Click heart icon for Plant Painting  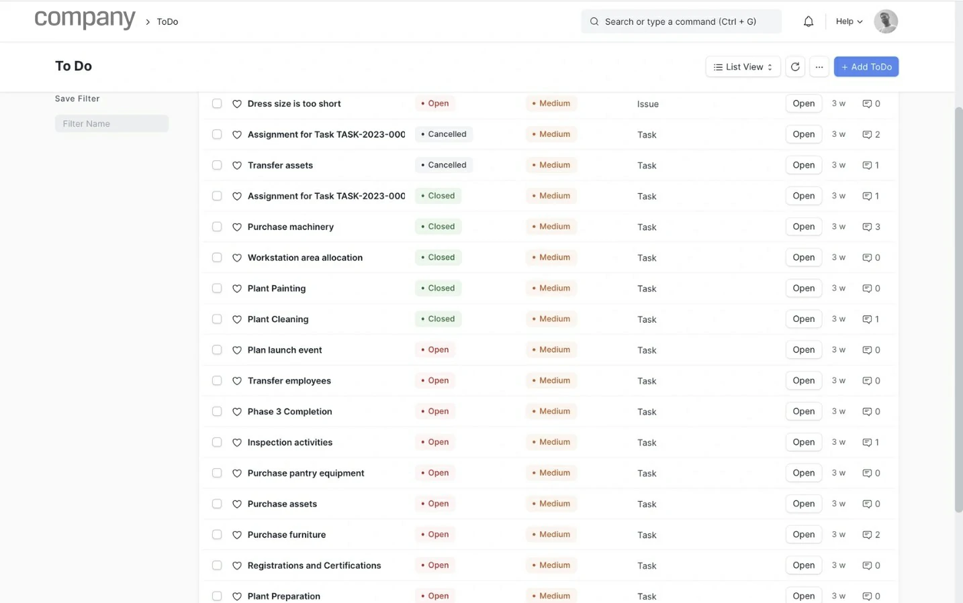click(x=237, y=288)
